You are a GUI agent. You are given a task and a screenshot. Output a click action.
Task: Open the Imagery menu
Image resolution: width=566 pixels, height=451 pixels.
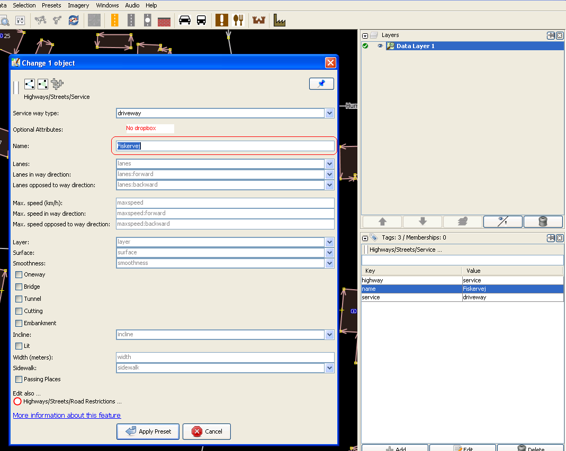(78, 5)
